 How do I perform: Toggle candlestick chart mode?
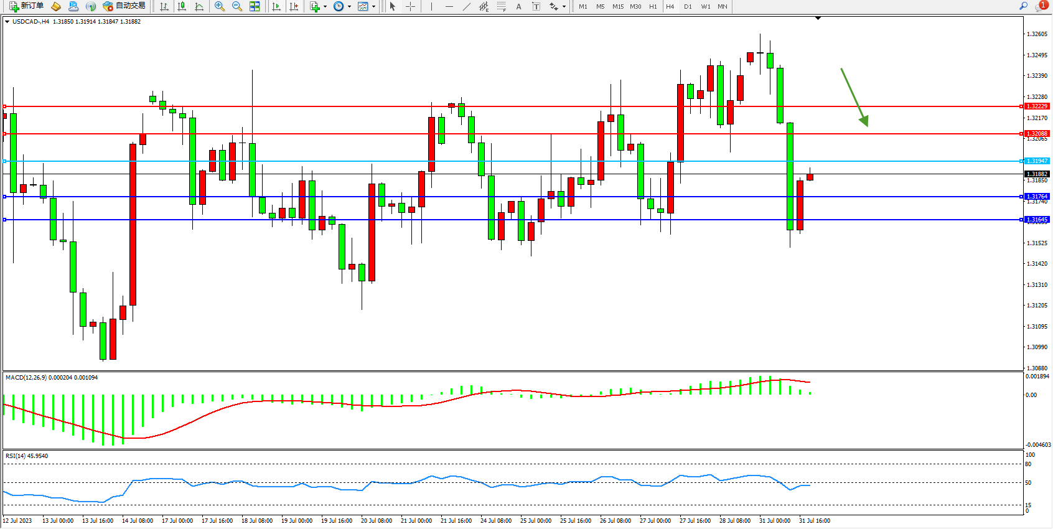[x=182, y=6]
